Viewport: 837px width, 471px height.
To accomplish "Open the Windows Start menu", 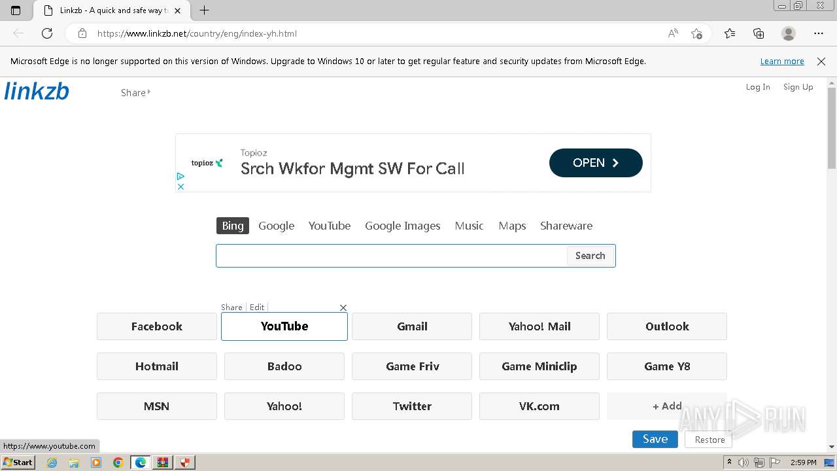I will coord(18,462).
